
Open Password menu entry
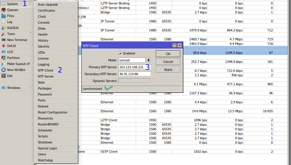(57, 94)
